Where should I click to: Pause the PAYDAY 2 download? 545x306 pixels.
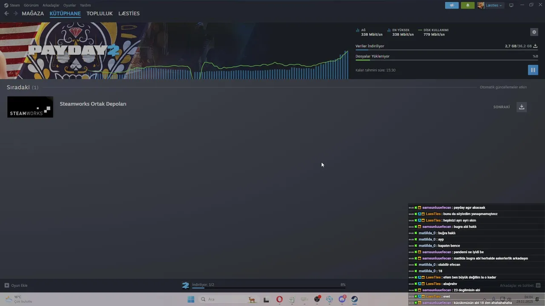point(533,70)
